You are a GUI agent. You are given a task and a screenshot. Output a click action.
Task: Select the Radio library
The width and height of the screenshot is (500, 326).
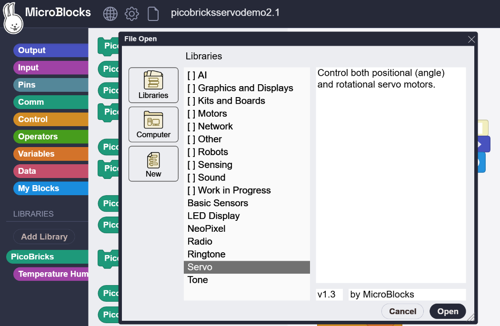click(x=247, y=241)
